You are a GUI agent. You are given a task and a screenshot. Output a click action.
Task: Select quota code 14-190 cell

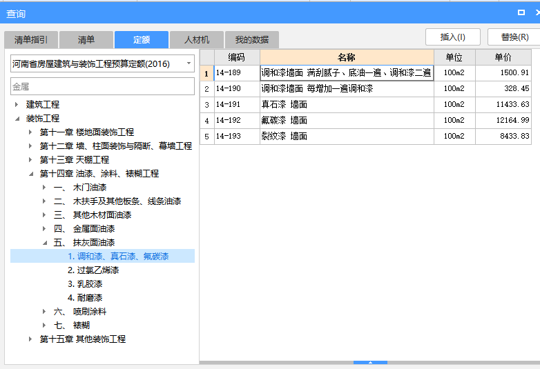pos(237,89)
